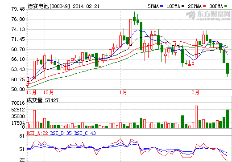Click price axis label 79.48

pos(18,9)
